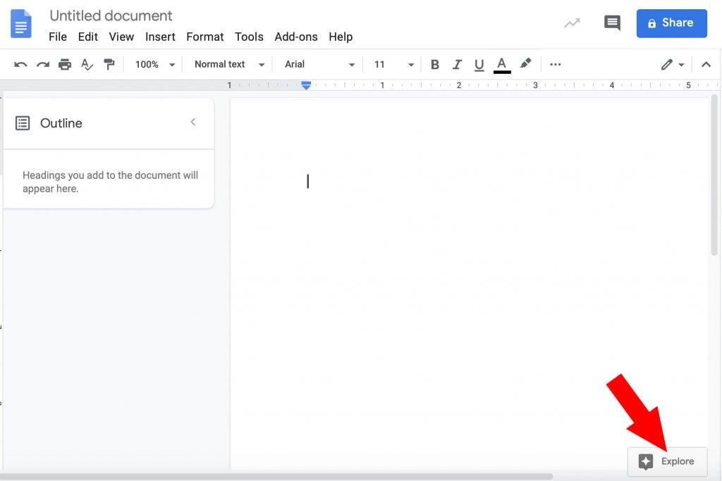Click the Outline list icon
The height and width of the screenshot is (481, 722).
pos(23,123)
